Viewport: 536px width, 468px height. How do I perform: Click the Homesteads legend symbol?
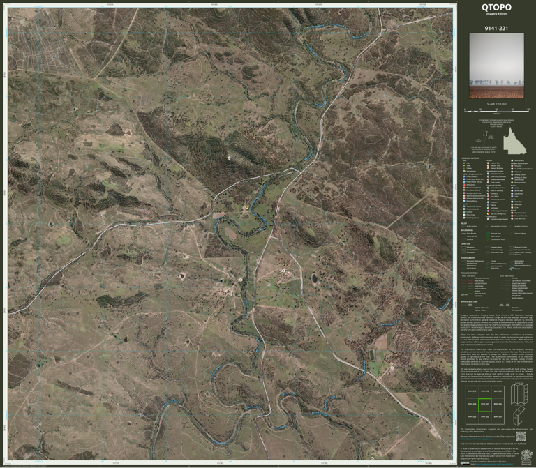pyautogui.click(x=464, y=171)
